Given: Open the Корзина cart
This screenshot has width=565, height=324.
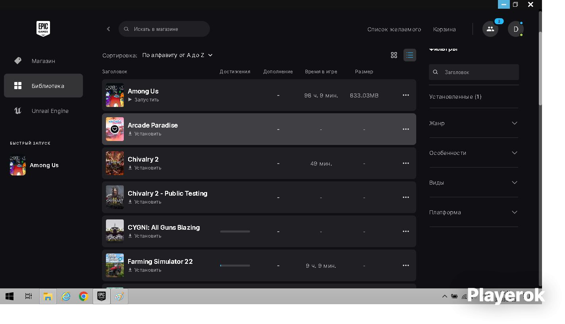Looking at the screenshot, I should [444, 29].
